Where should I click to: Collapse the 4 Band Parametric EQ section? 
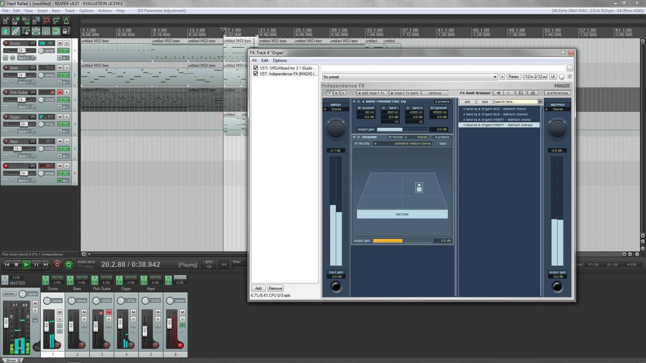coord(354,102)
